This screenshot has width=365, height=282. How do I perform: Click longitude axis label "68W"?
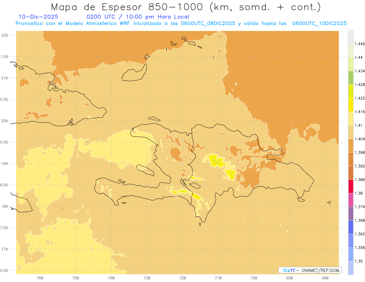(325, 278)
